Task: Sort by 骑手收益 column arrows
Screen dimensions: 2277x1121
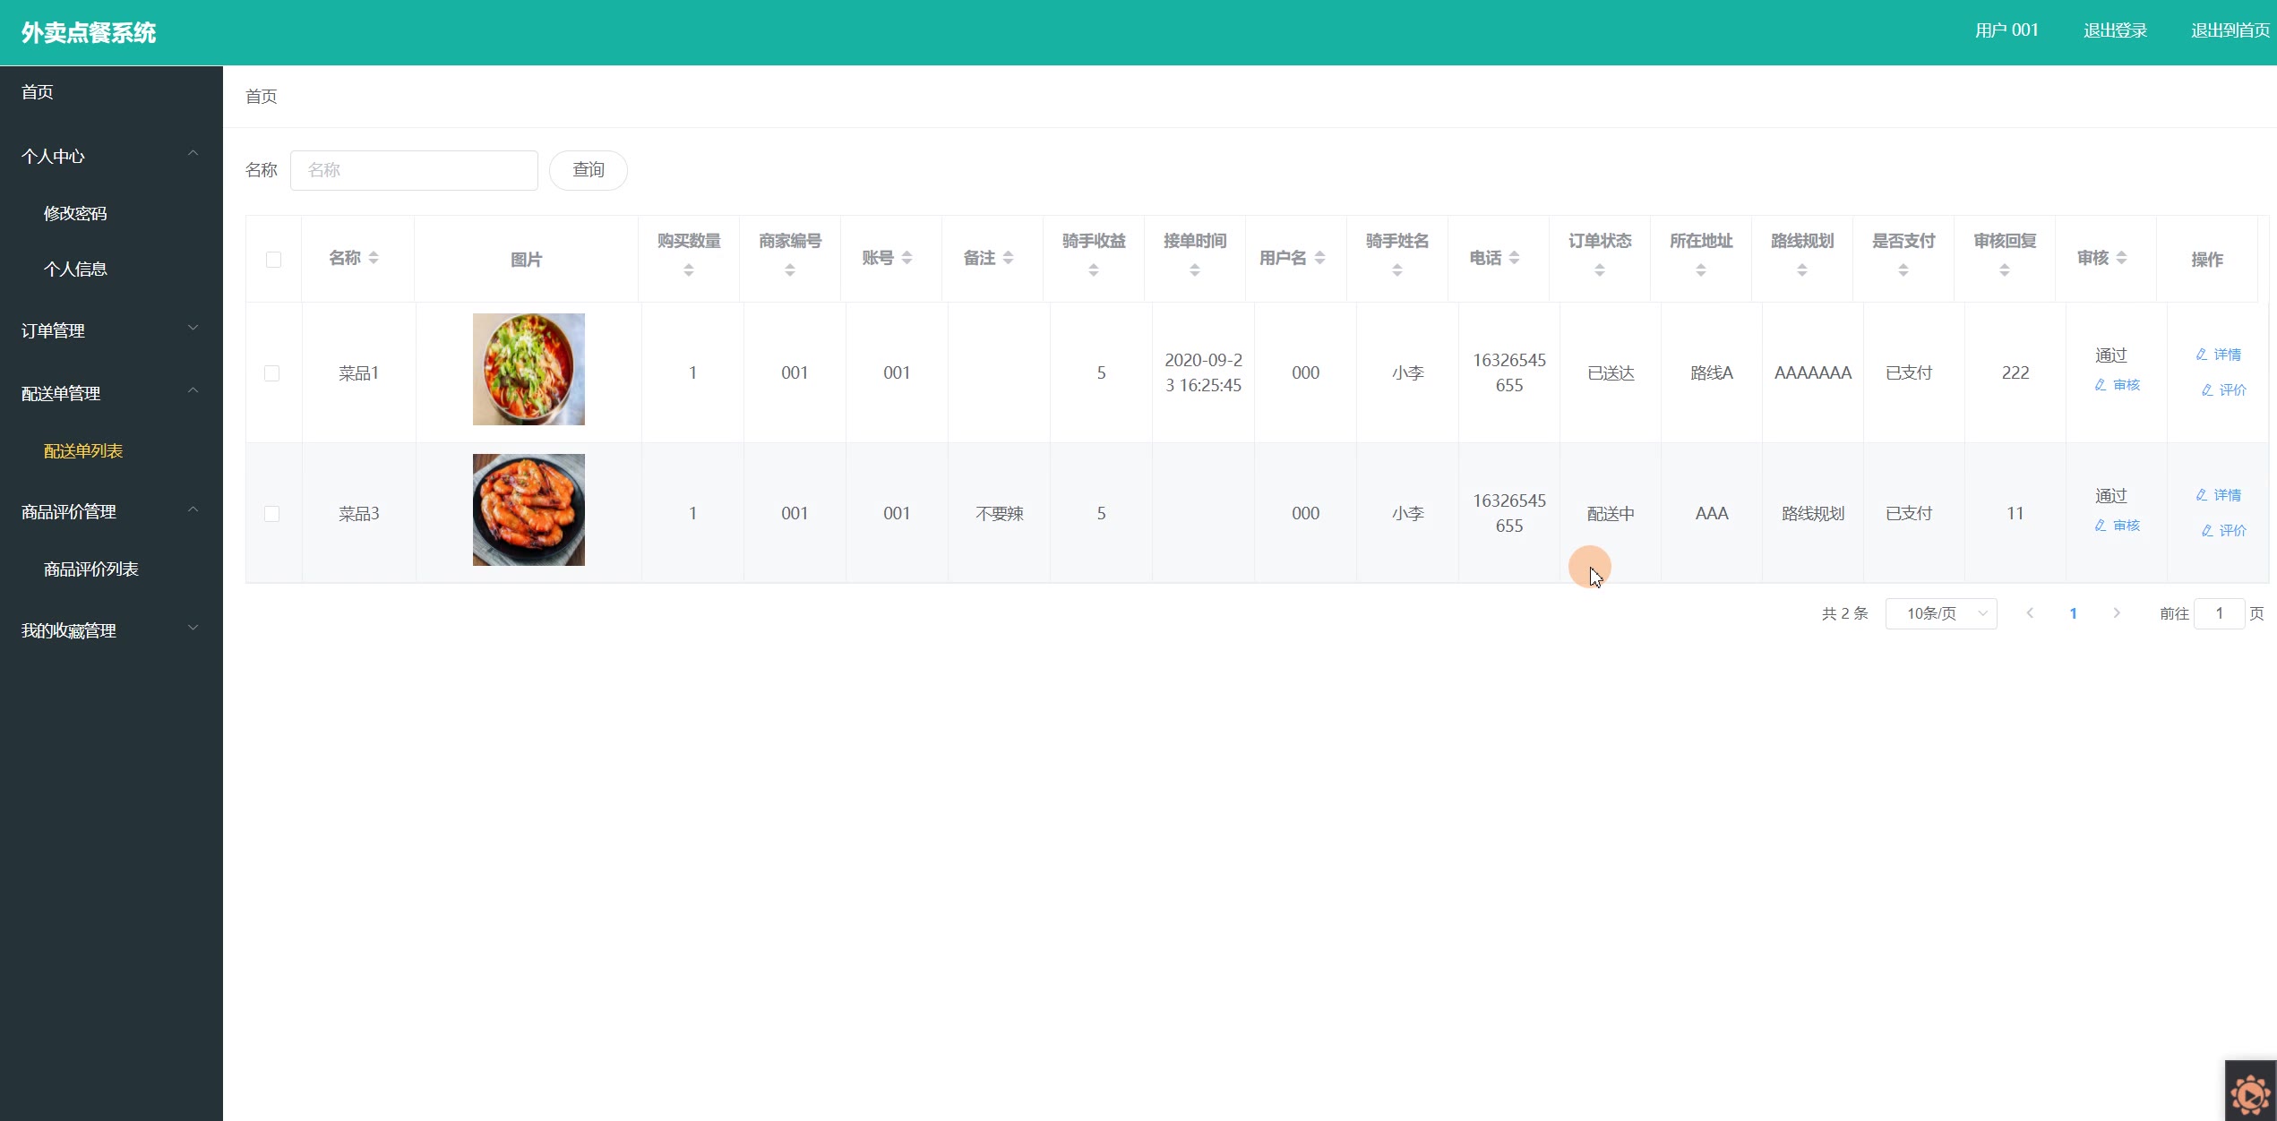Action: click(x=1094, y=270)
